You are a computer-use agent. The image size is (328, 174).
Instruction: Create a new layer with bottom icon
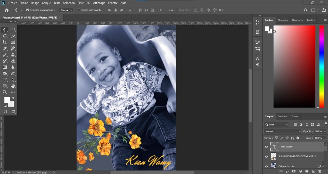313,171
